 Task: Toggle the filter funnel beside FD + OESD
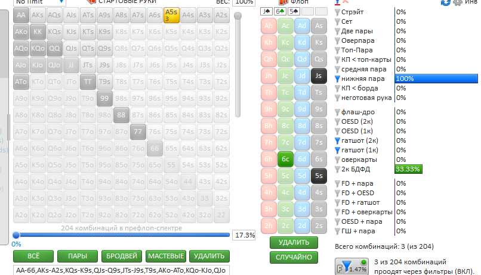(337, 193)
